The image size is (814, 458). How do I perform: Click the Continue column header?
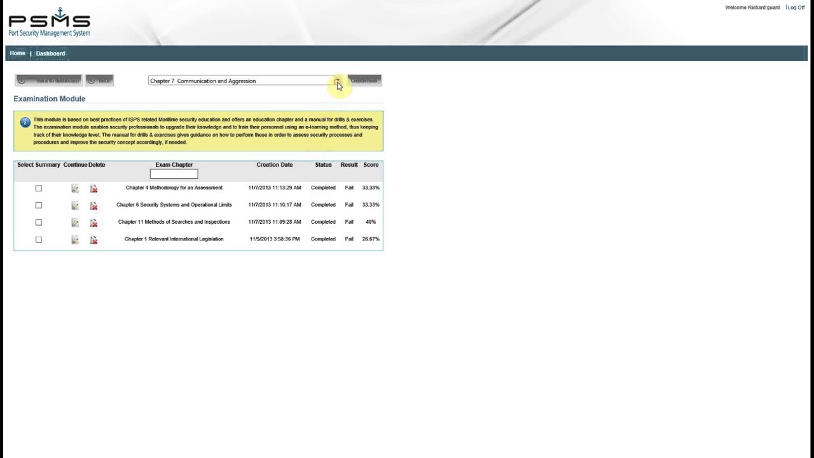click(75, 165)
